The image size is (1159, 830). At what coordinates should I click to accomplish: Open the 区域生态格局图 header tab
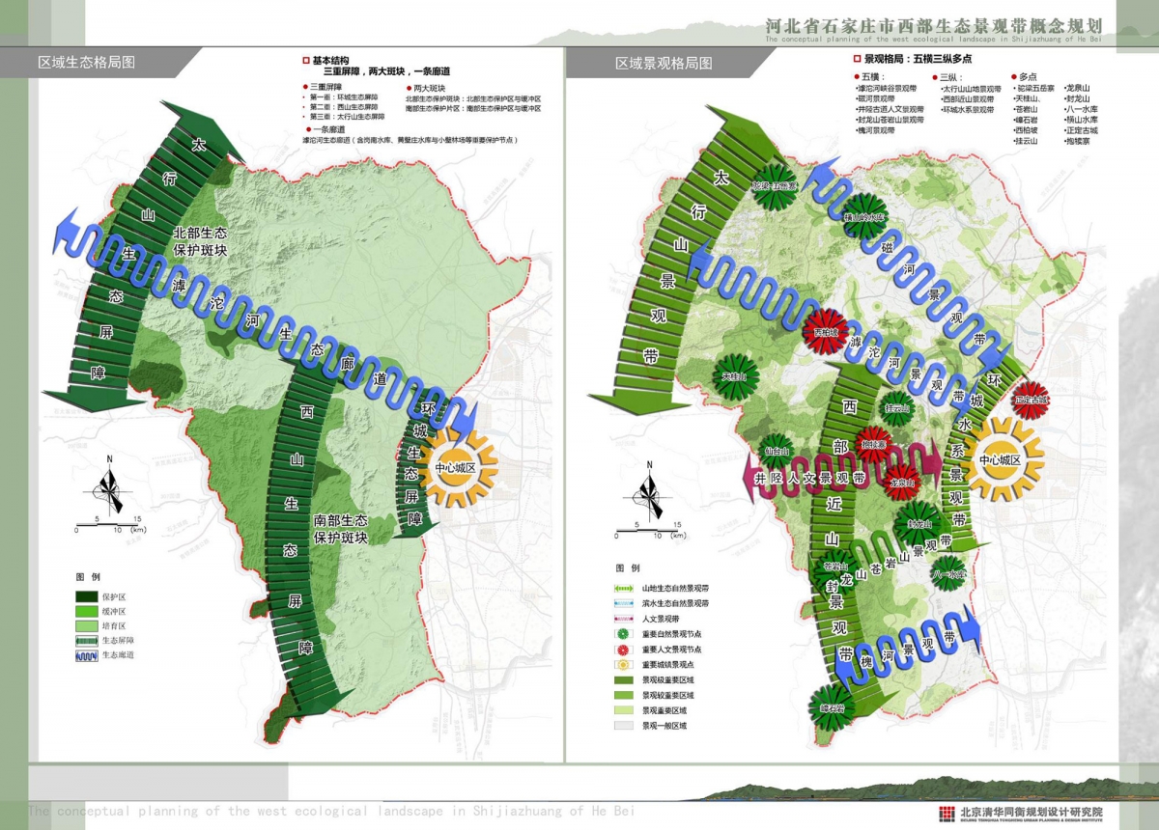tap(87, 62)
